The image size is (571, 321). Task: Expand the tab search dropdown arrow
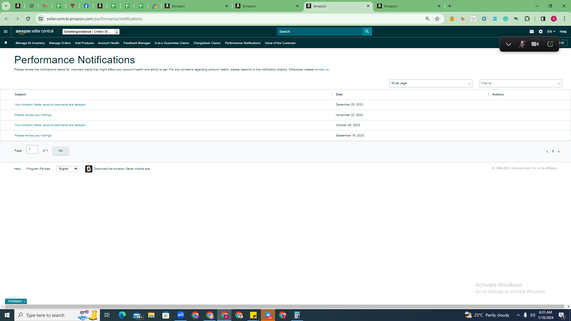coord(6,6)
